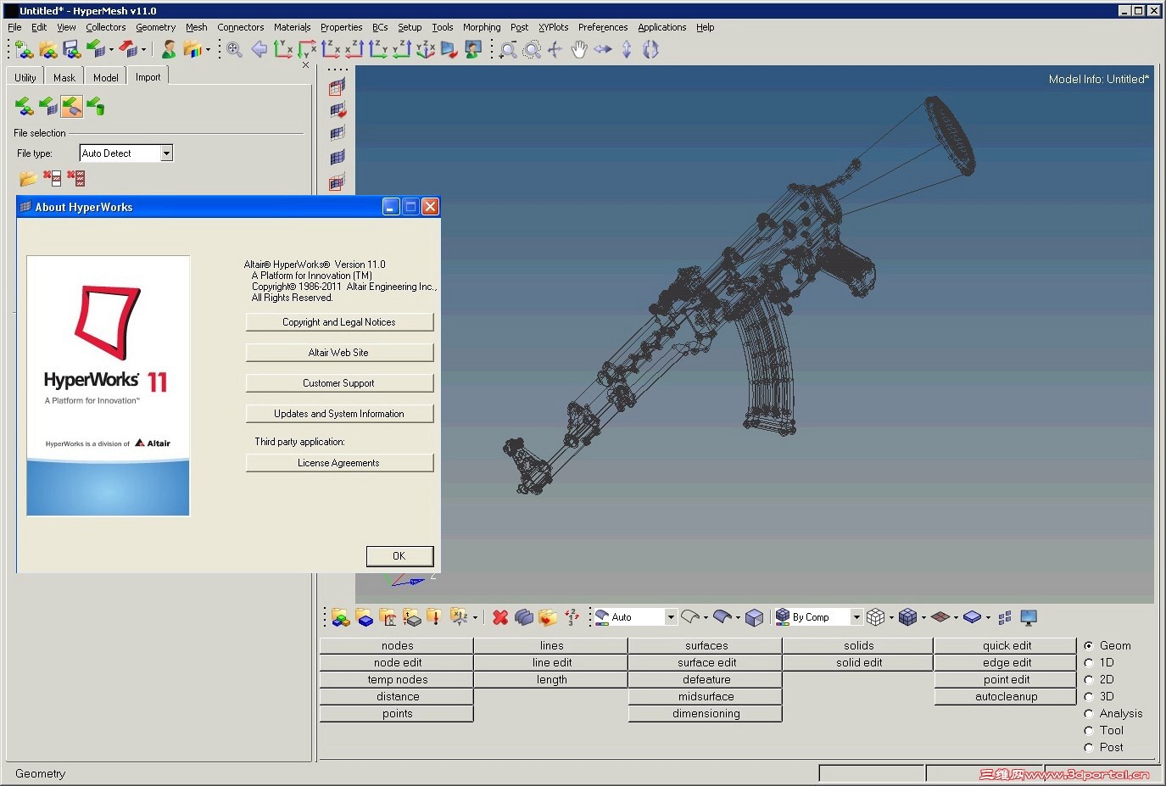Image resolution: width=1166 pixels, height=786 pixels.
Task: Click the Save Model toolbar icon
Action: click(72, 50)
